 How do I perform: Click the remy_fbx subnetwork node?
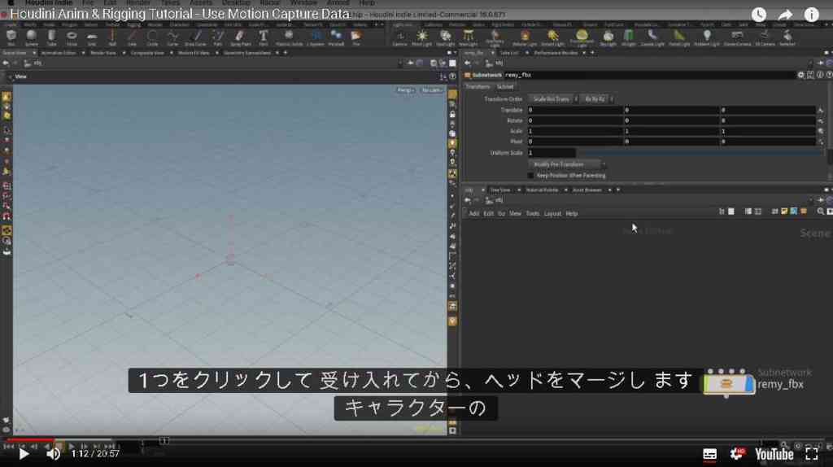[x=728, y=383]
